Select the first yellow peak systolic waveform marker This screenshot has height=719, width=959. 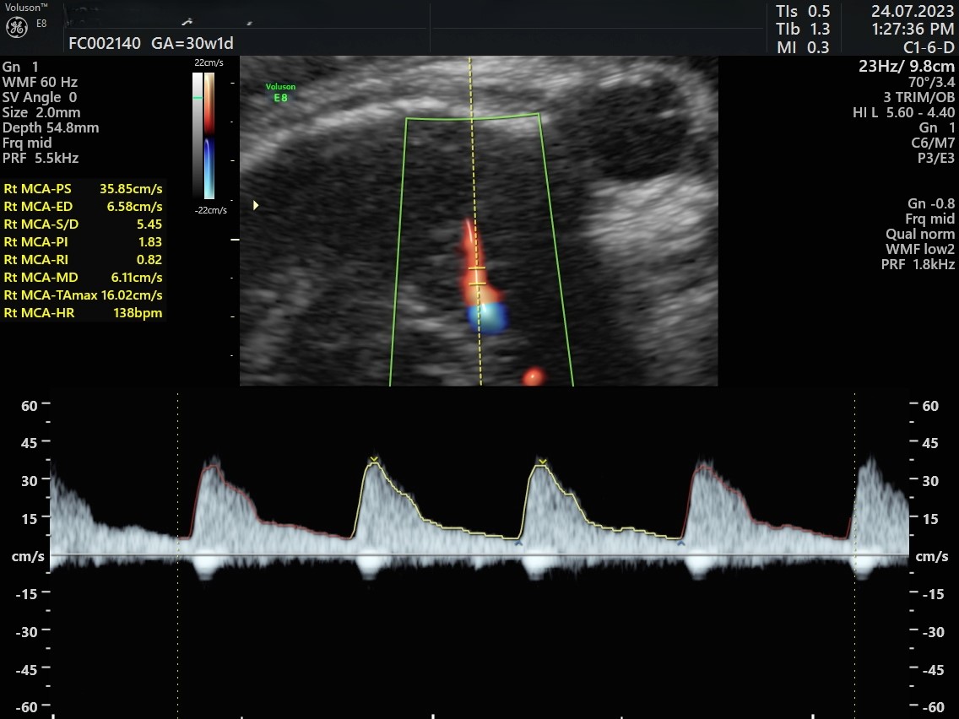tap(373, 461)
